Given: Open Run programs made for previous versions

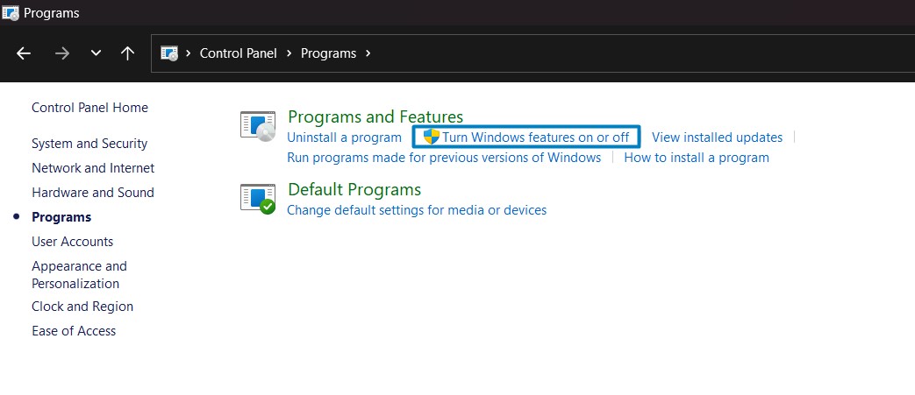Looking at the screenshot, I should 444,158.
